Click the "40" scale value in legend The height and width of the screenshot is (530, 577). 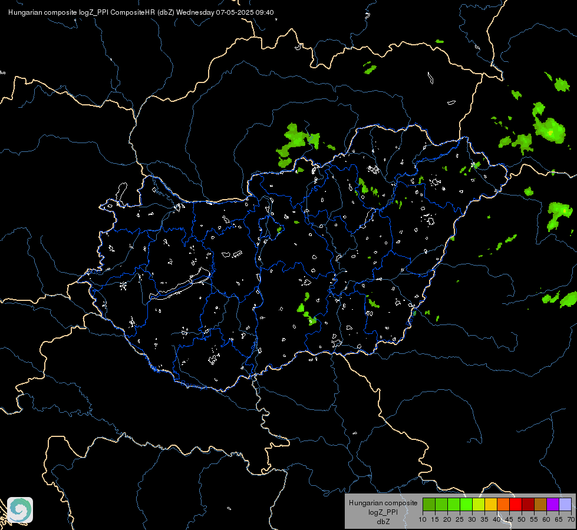(497, 520)
